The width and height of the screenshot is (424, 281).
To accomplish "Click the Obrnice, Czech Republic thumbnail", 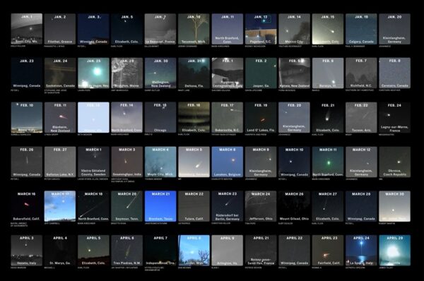I will point(395,162).
